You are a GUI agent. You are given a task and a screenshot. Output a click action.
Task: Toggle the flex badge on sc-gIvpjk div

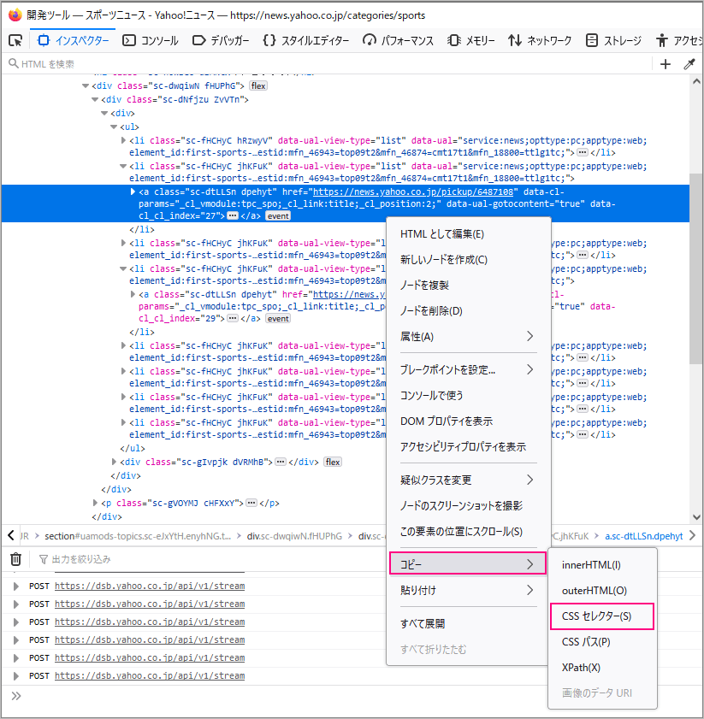[333, 462]
